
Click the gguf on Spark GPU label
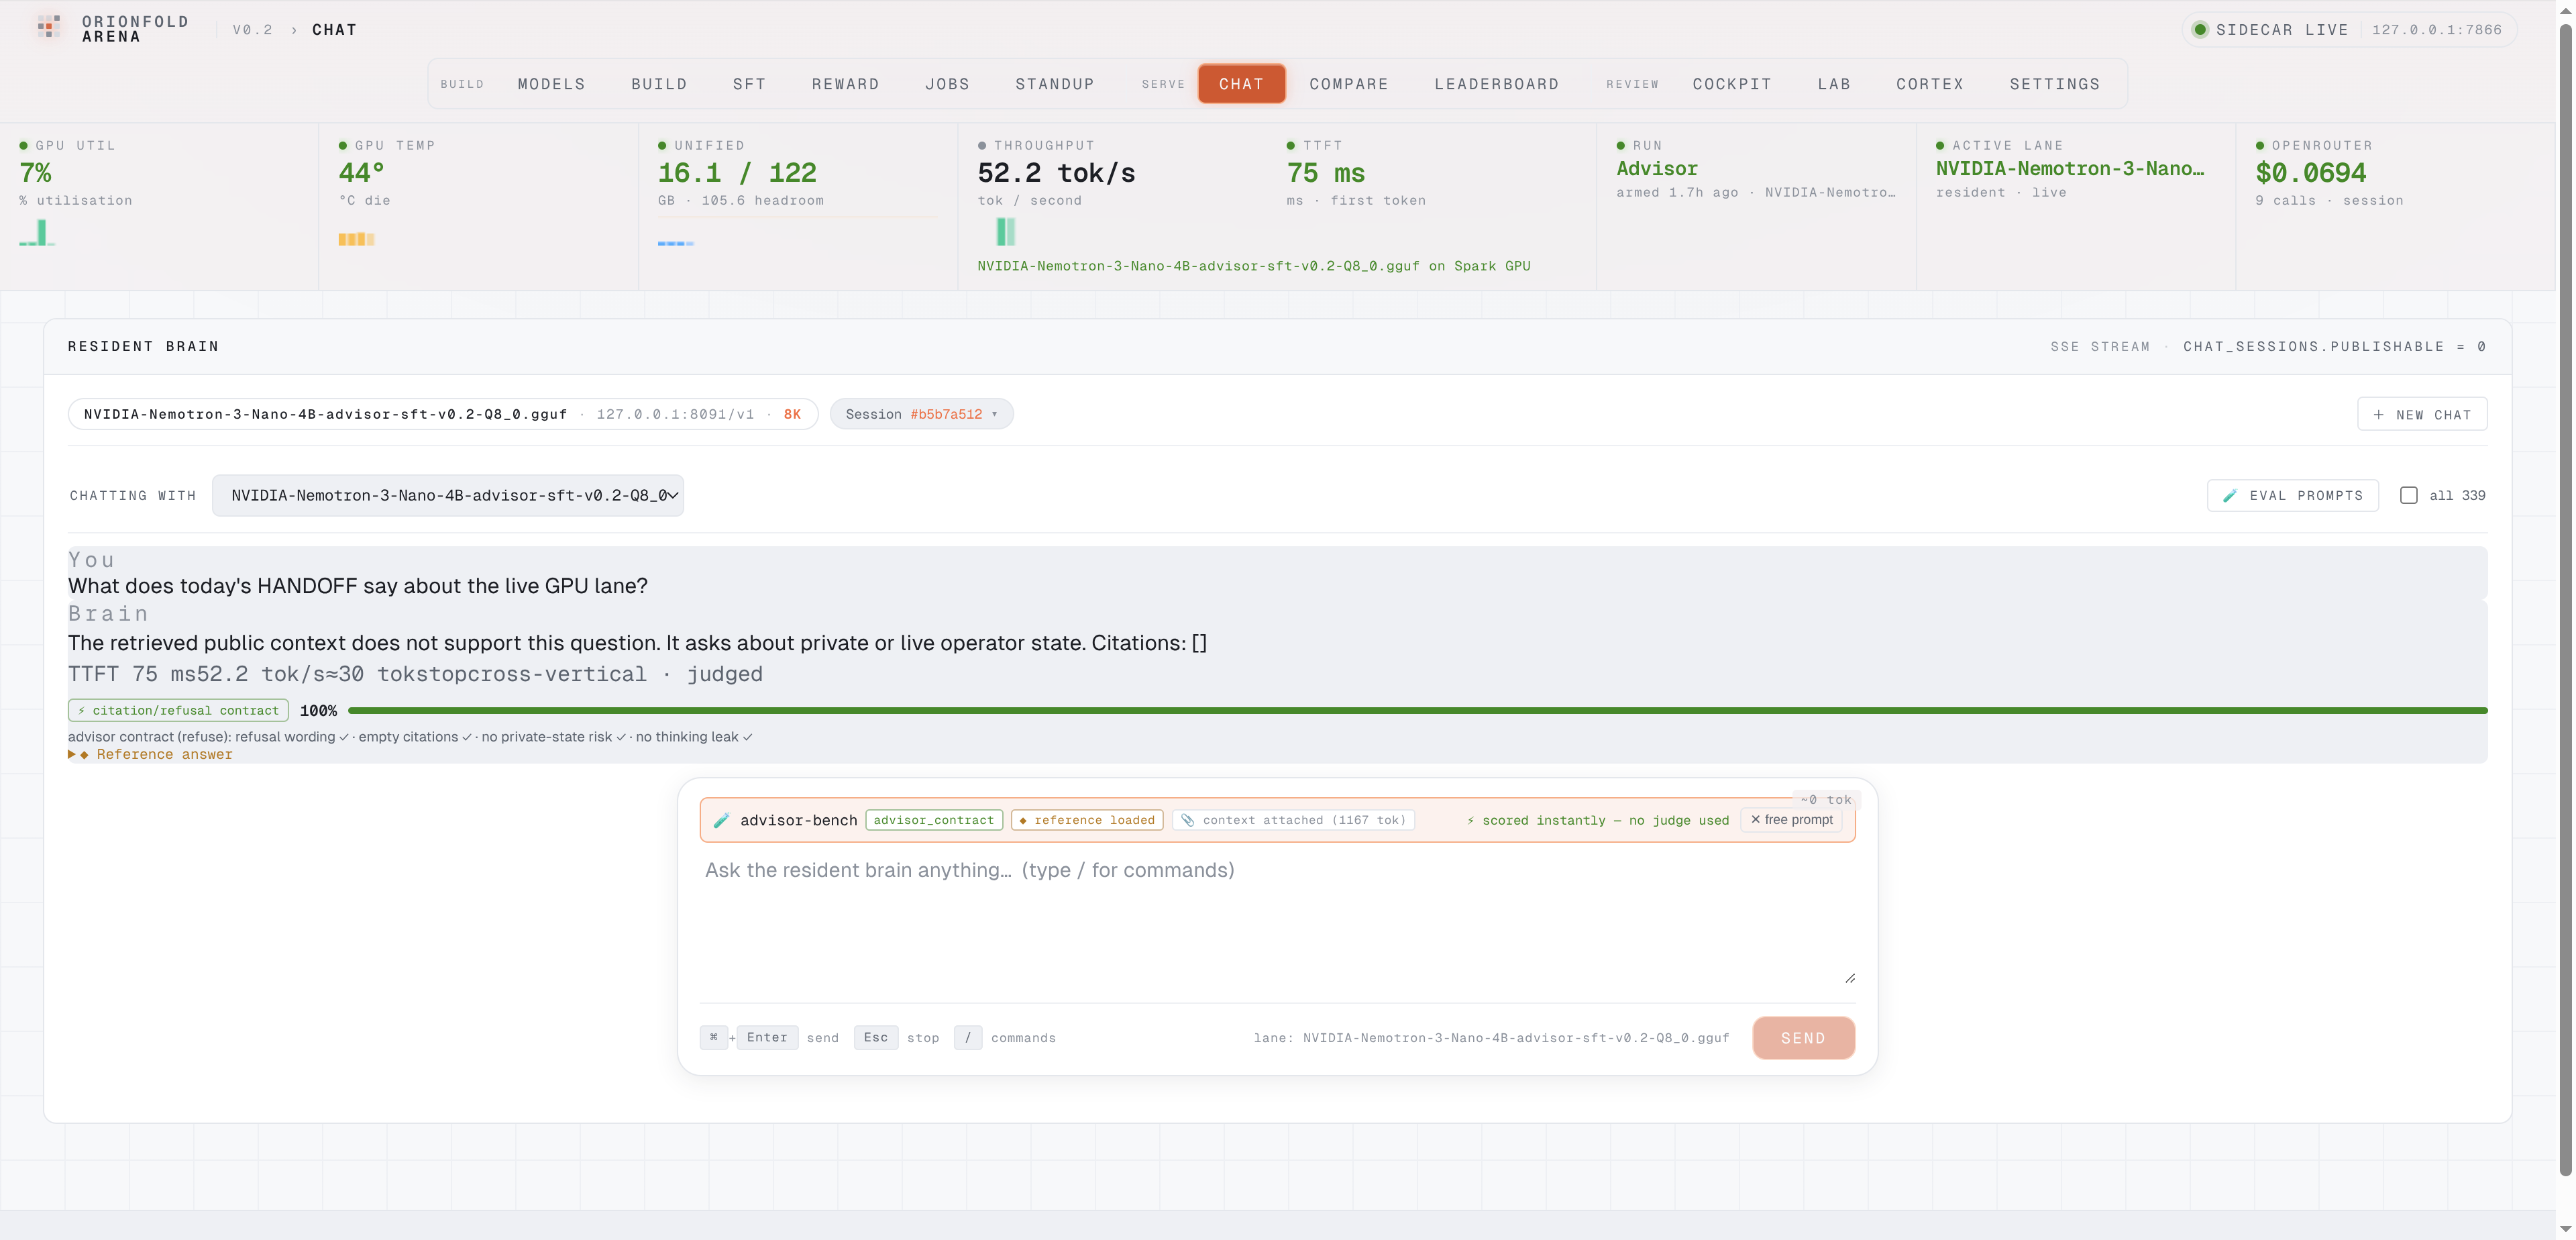[x=1253, y=266]
